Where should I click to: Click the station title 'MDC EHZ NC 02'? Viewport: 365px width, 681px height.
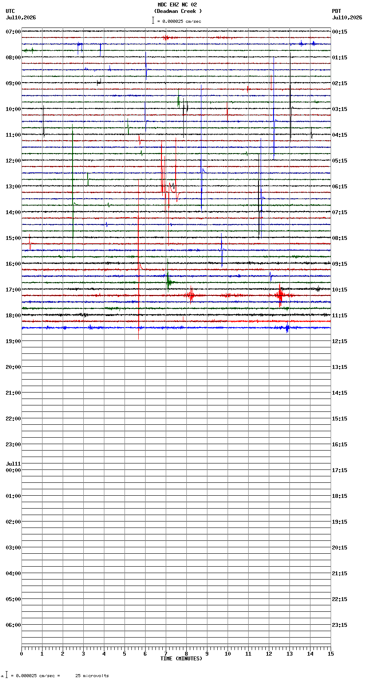point(177,5)
